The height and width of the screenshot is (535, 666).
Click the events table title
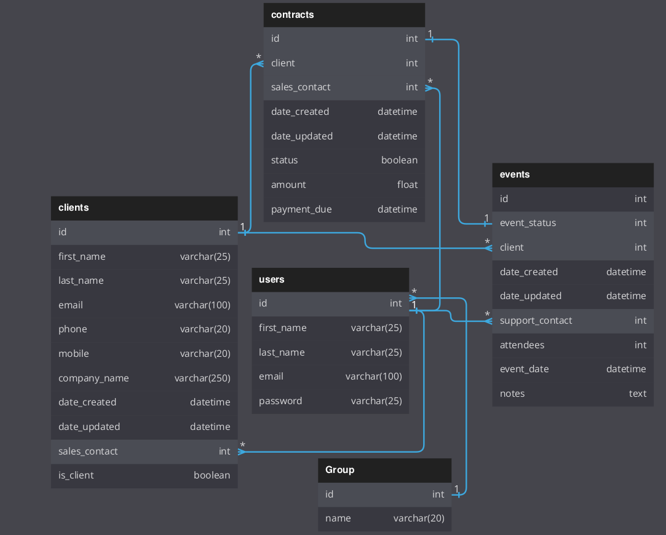tap(573, 174)
